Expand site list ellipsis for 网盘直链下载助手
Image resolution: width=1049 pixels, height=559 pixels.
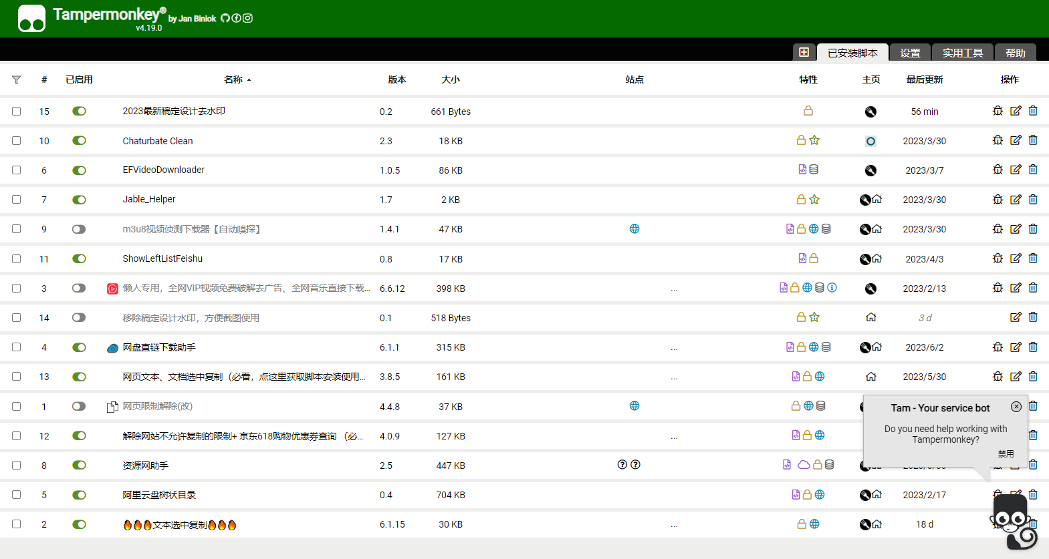click(674, 349)
